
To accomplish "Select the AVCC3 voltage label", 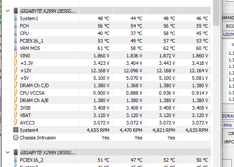I will [x=27, y=123].
